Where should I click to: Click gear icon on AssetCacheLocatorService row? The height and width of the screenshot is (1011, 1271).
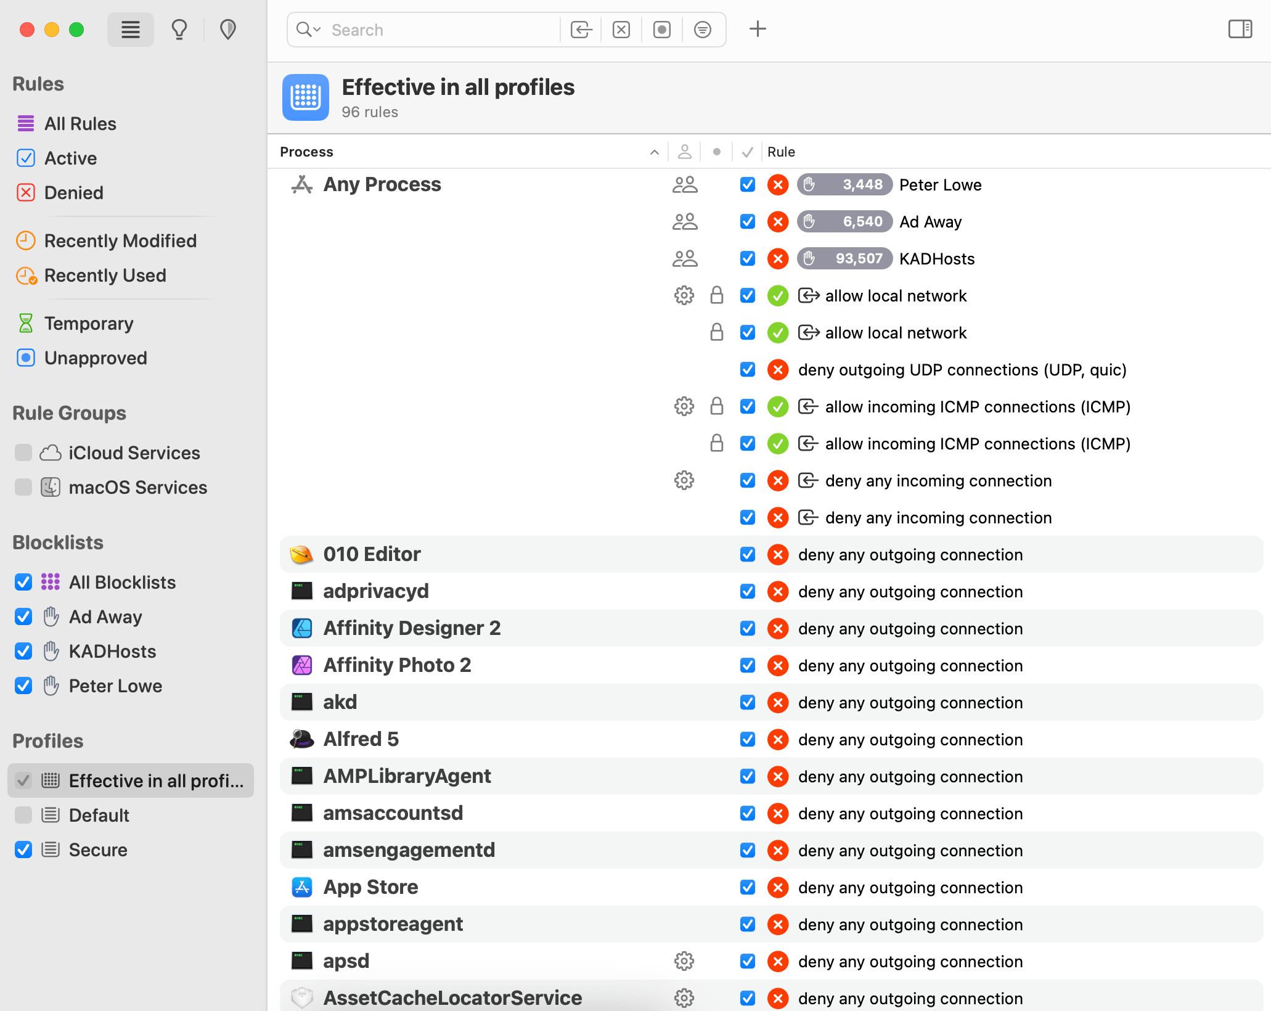point(684,998)
